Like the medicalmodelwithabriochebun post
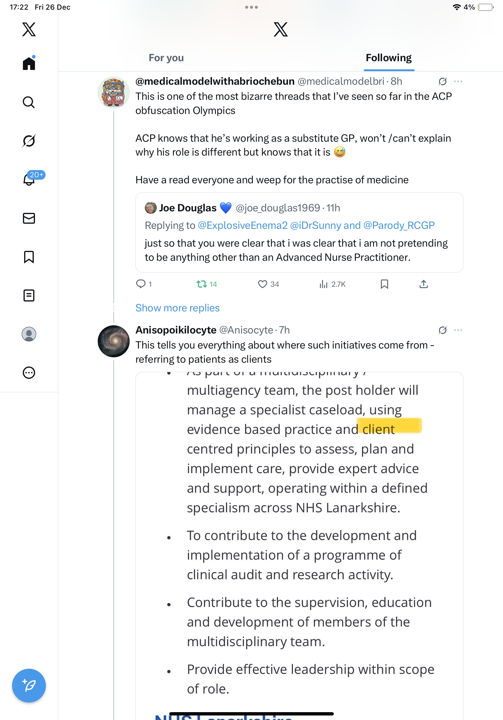Screen dimensions: 503x720 (x=262, y=284)
